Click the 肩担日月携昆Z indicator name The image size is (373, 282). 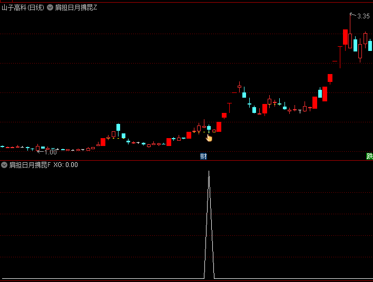click(x=76, y=7)
